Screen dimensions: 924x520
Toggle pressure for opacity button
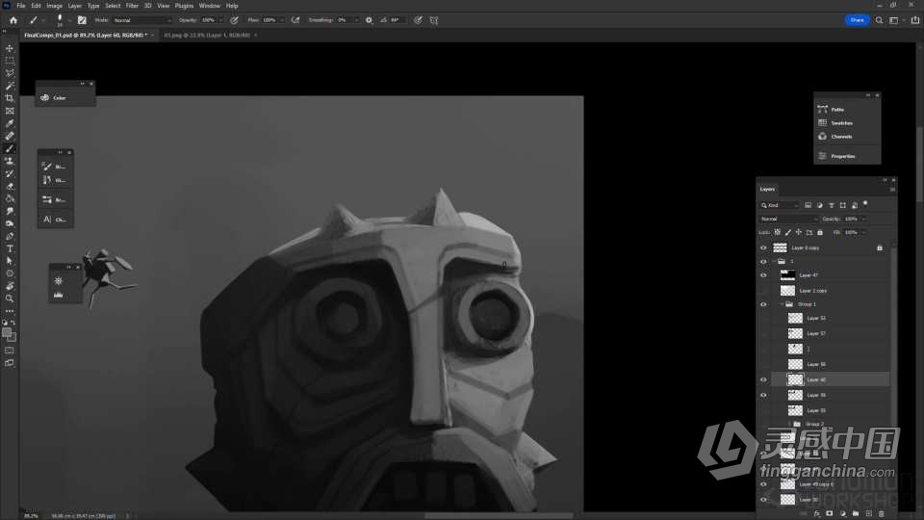(x=235, y=20)
